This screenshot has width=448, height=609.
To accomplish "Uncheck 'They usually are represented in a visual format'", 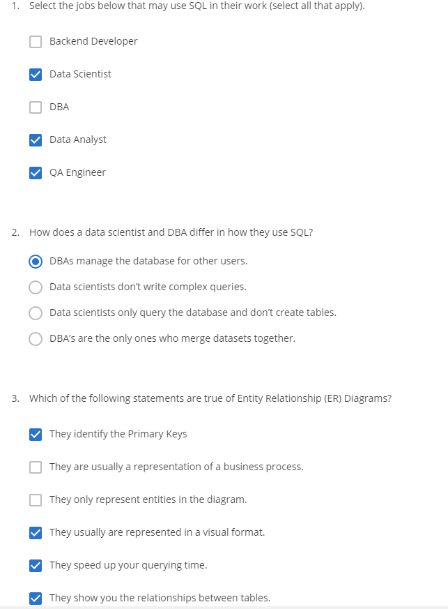I will 36,532.
